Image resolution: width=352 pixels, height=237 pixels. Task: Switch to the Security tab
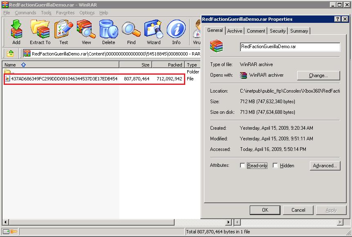tap(278, 31)
